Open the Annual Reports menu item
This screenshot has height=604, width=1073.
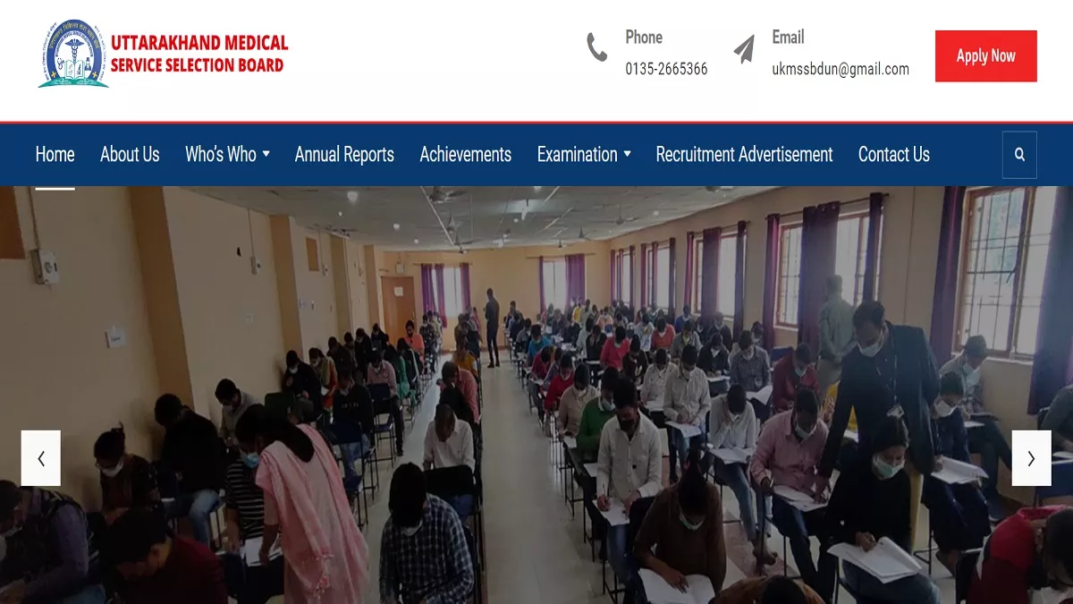tap(344, 154)
